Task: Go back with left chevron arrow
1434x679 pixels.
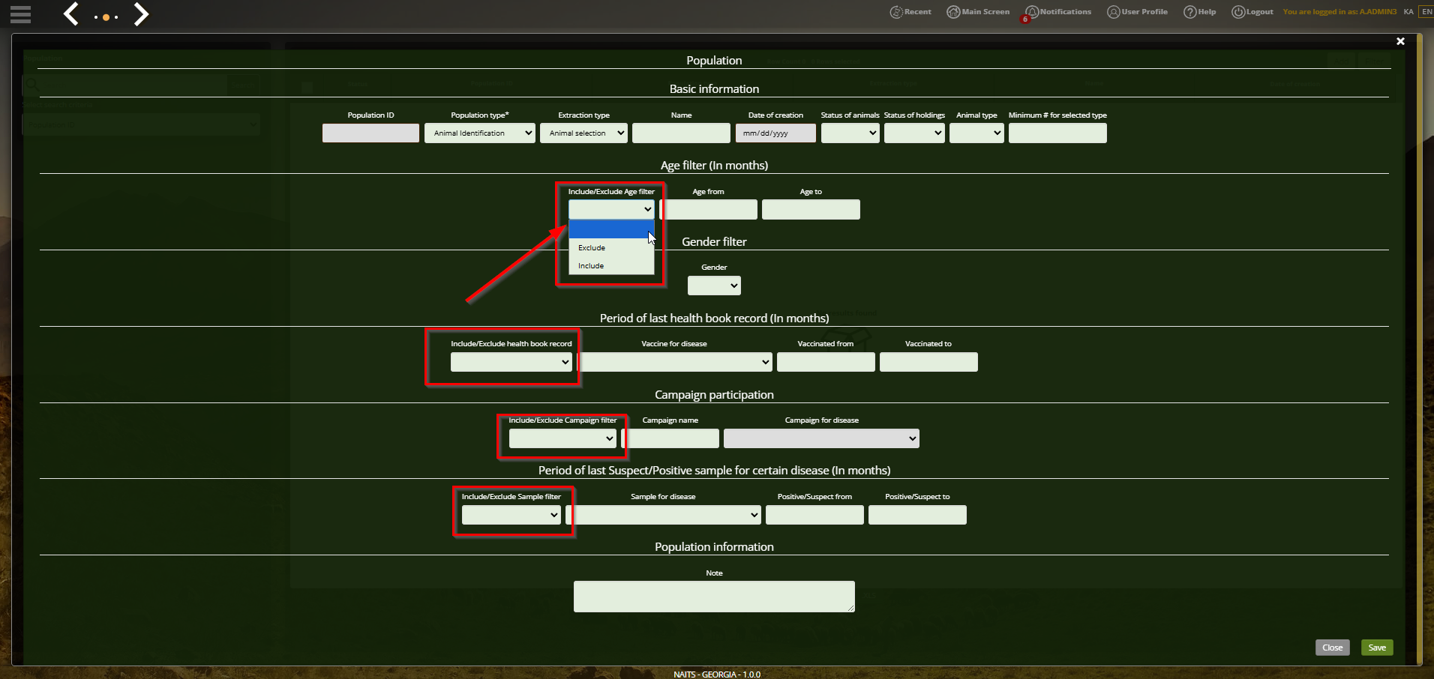Action: [71, 13]
